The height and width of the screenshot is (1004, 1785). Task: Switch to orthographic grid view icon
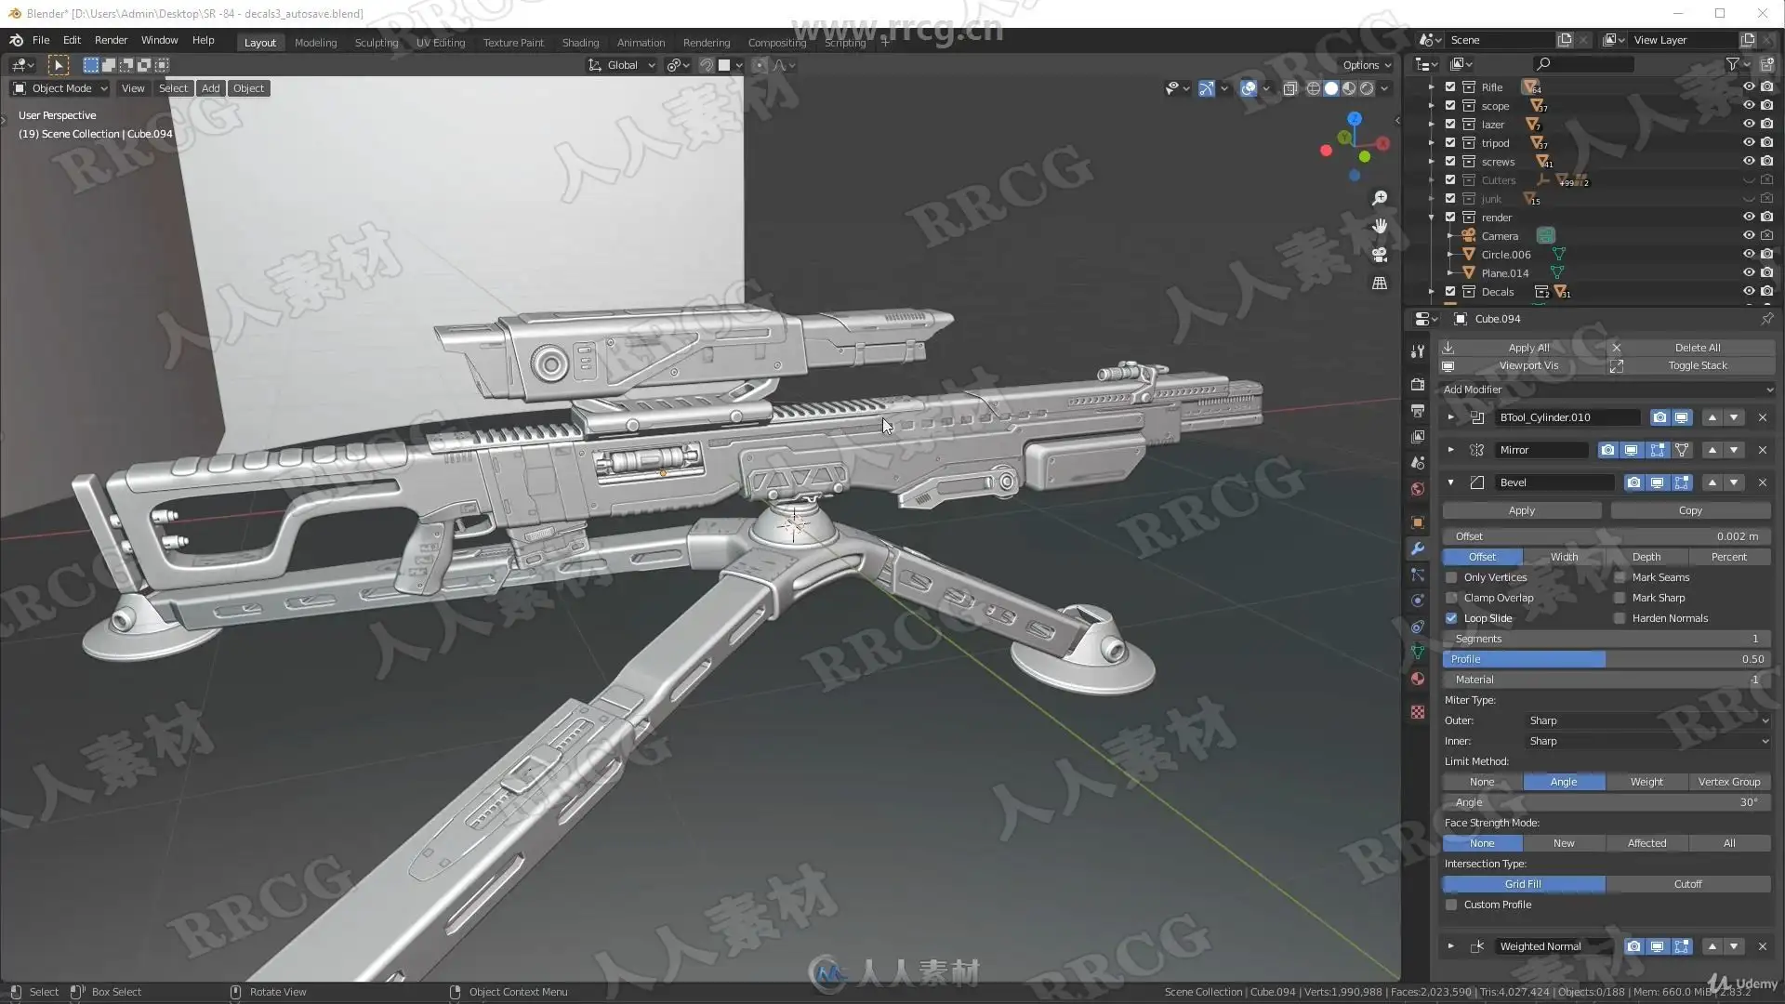coord(1380,283)
